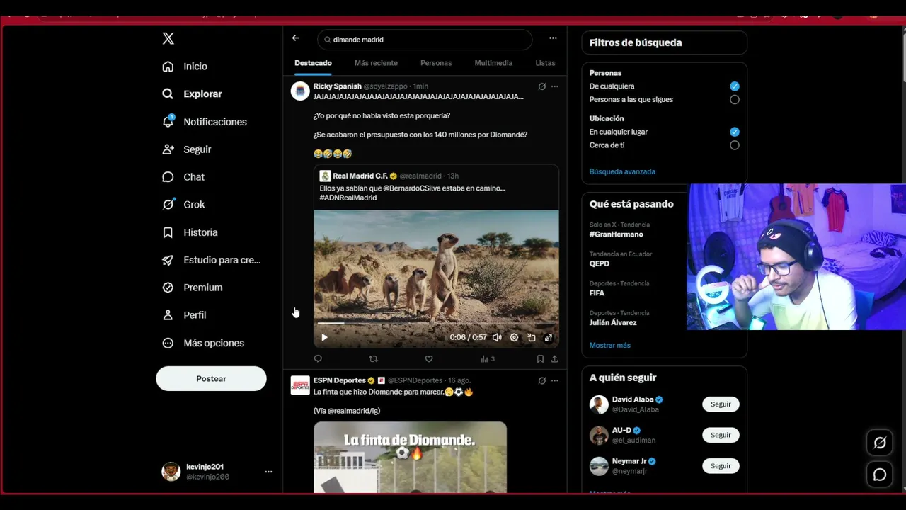906x510 pixels.
Task: Mute the meerkat video sound
Action: tap(497, 338)
